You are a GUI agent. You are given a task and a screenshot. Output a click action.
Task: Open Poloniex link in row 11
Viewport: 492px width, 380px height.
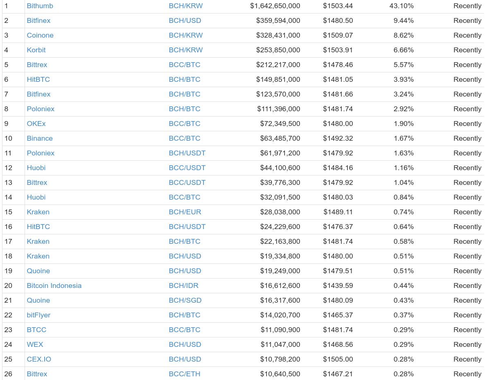pyautogui.click(x=41, y=153)
